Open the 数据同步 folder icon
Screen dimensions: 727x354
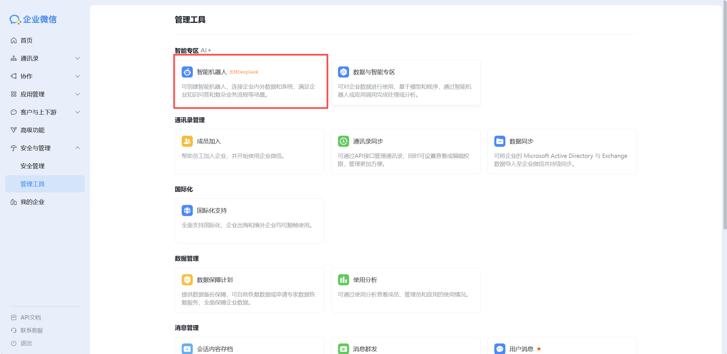click(500, 141)
